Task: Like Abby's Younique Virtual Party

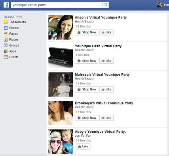Action: tap(83, 147)
